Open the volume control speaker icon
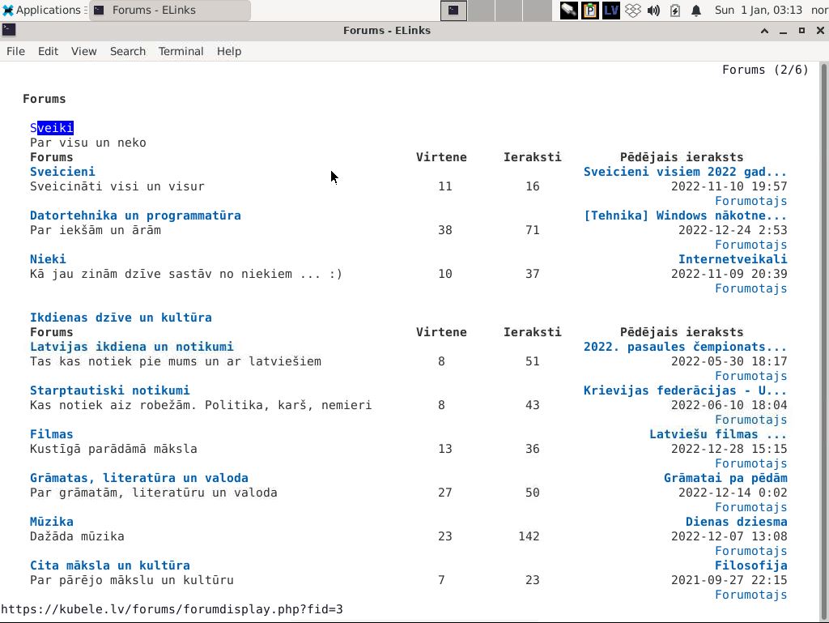This screenshot has height=623, width=829. pos(654,11)
